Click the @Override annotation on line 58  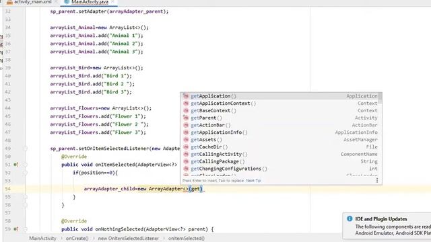pyautogui.click(x=74, y=221)
